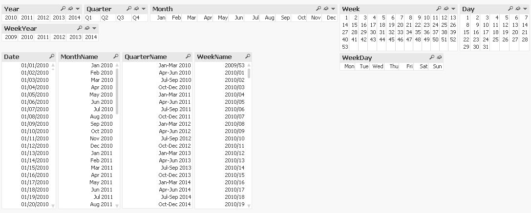The width and height of the screenshot is (531, 213).
Task: Open the Year list box dropdown menu
Action: (78, 9)
